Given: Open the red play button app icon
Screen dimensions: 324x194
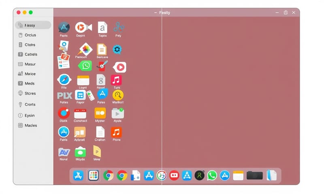Looking at the screenshot, I should coord(119,67).
